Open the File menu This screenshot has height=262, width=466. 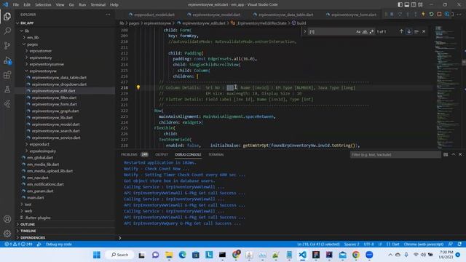pos(16,4)
